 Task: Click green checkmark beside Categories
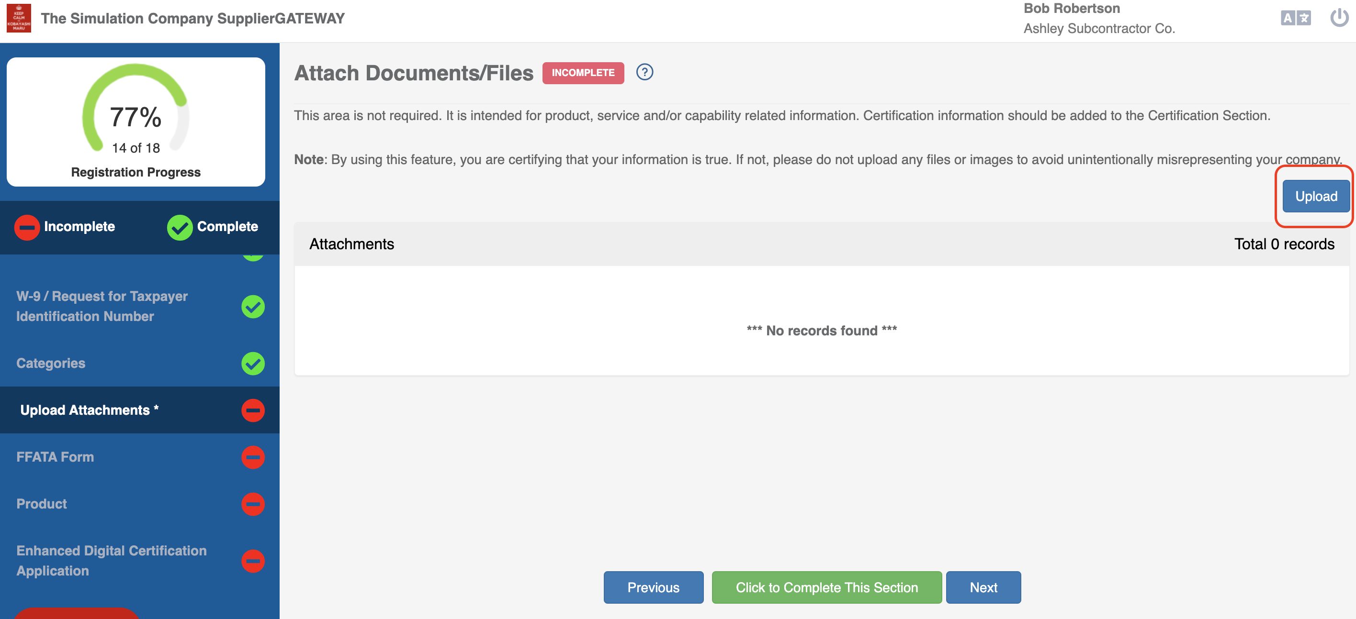253,364
